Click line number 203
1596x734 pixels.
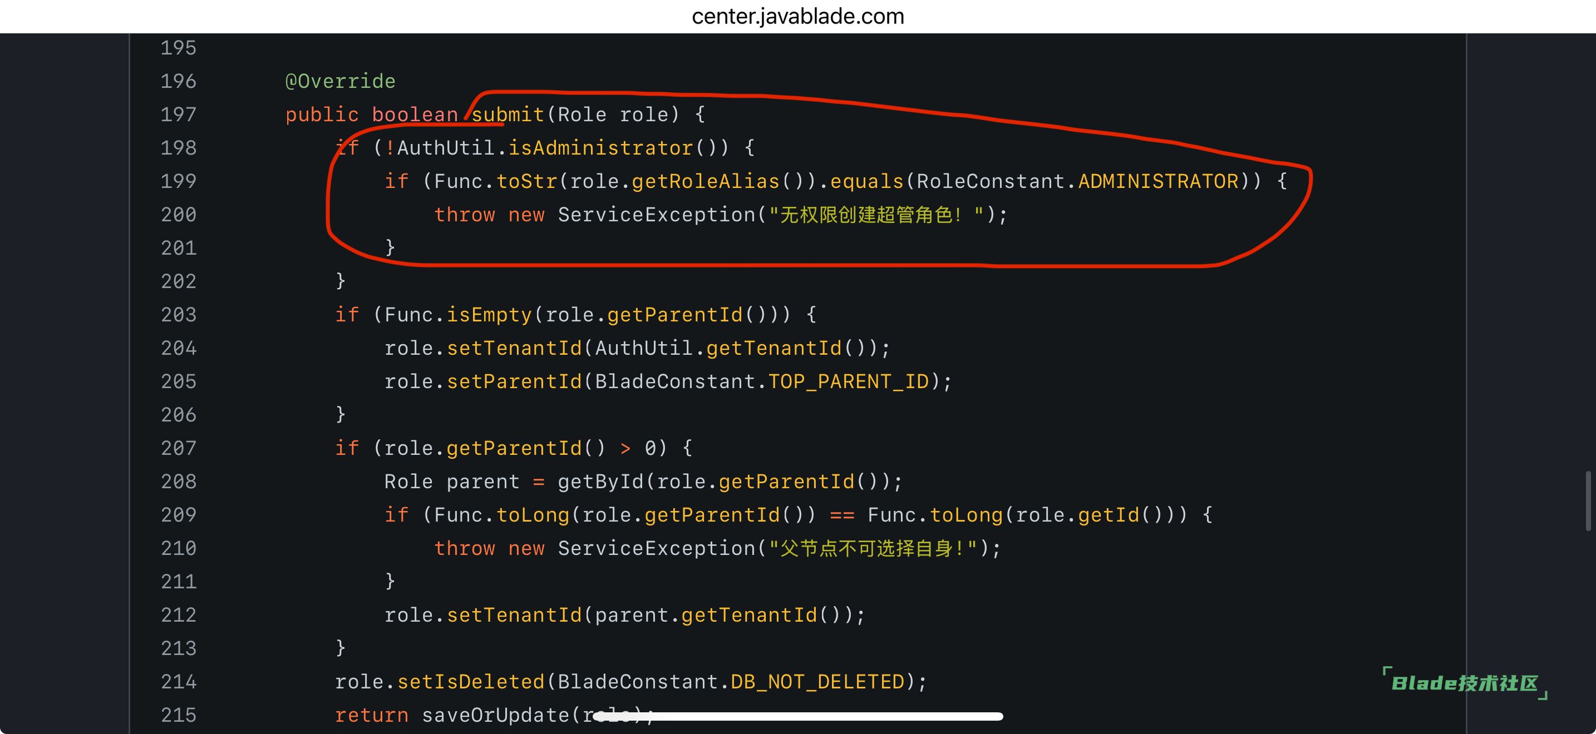pyautogui.click(x=179, y=315)
